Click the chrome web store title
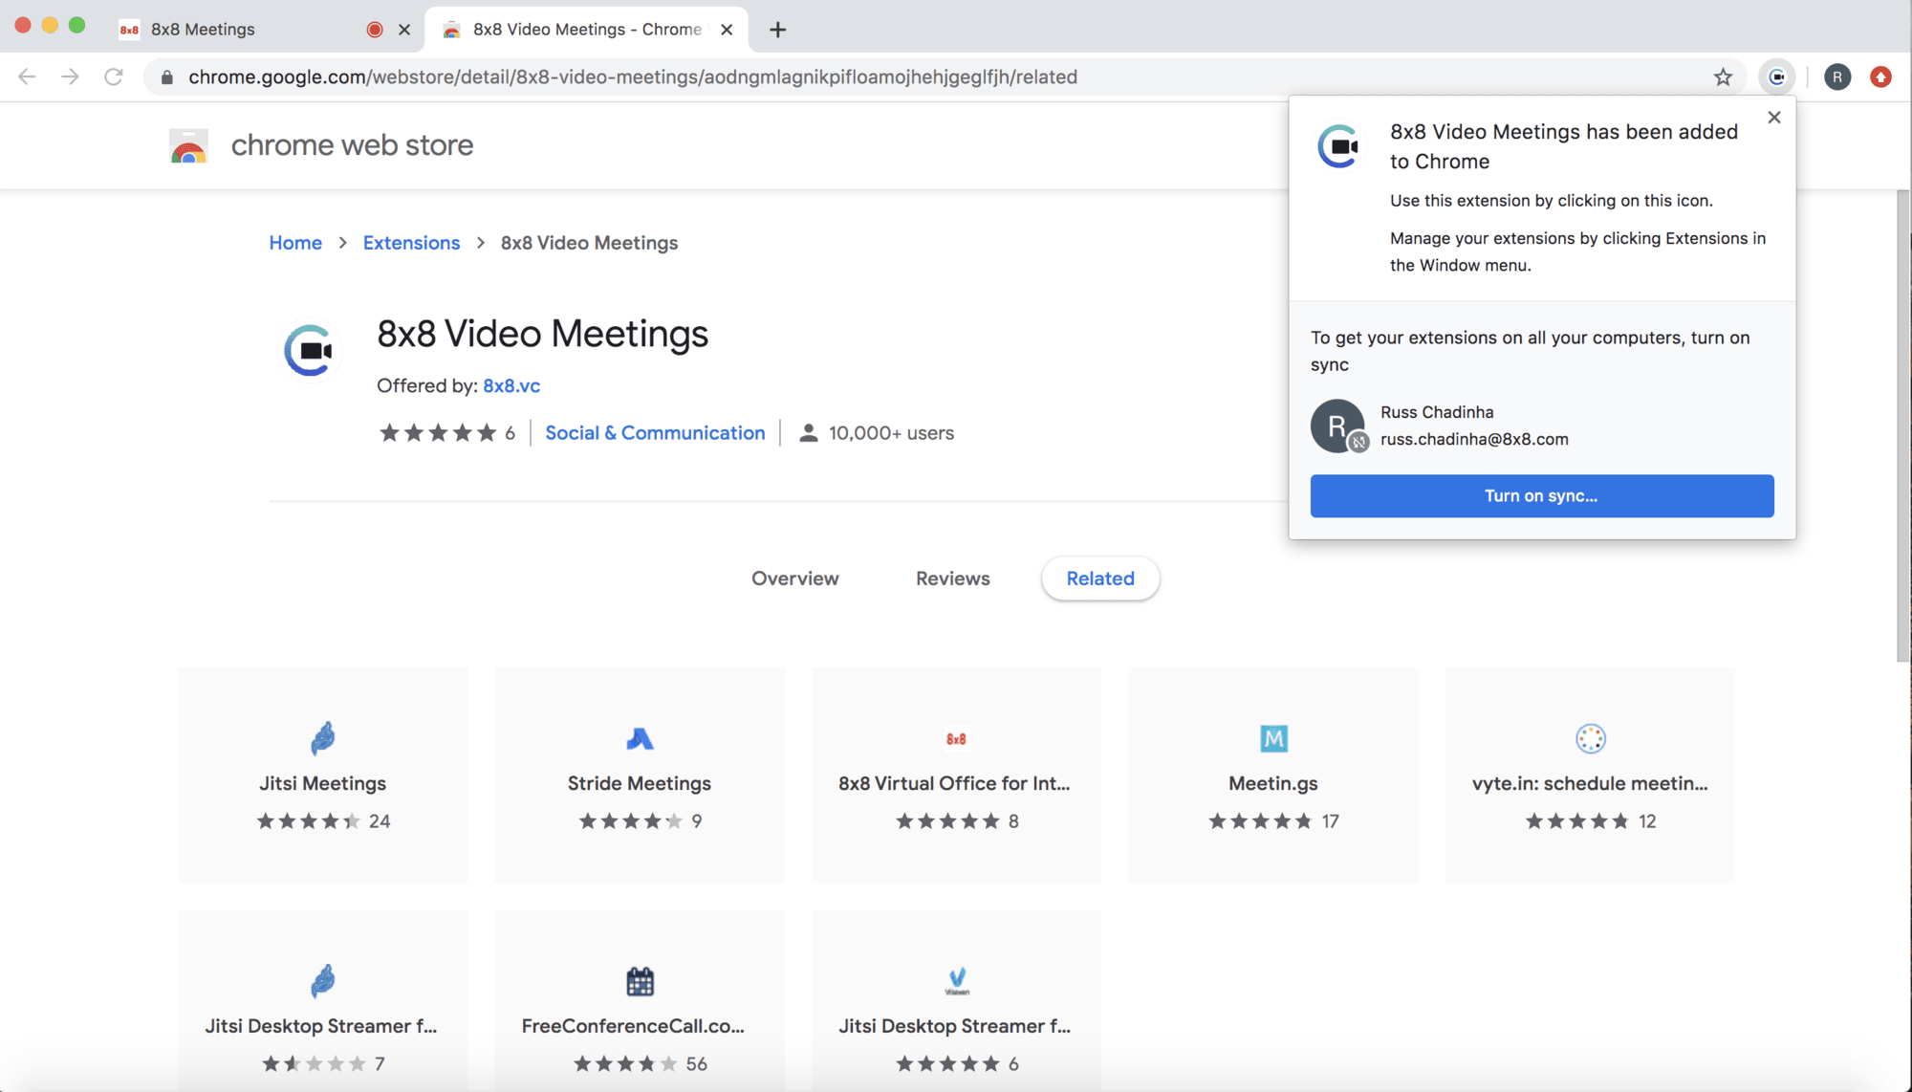 (x=352, y=145)
